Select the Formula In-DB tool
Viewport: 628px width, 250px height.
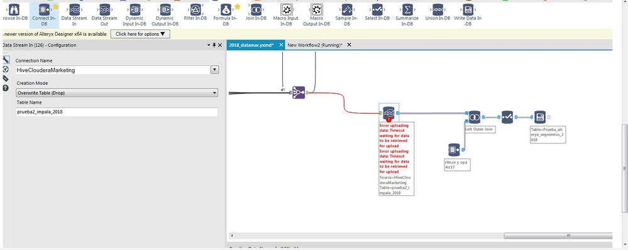(x=226, y=14)
